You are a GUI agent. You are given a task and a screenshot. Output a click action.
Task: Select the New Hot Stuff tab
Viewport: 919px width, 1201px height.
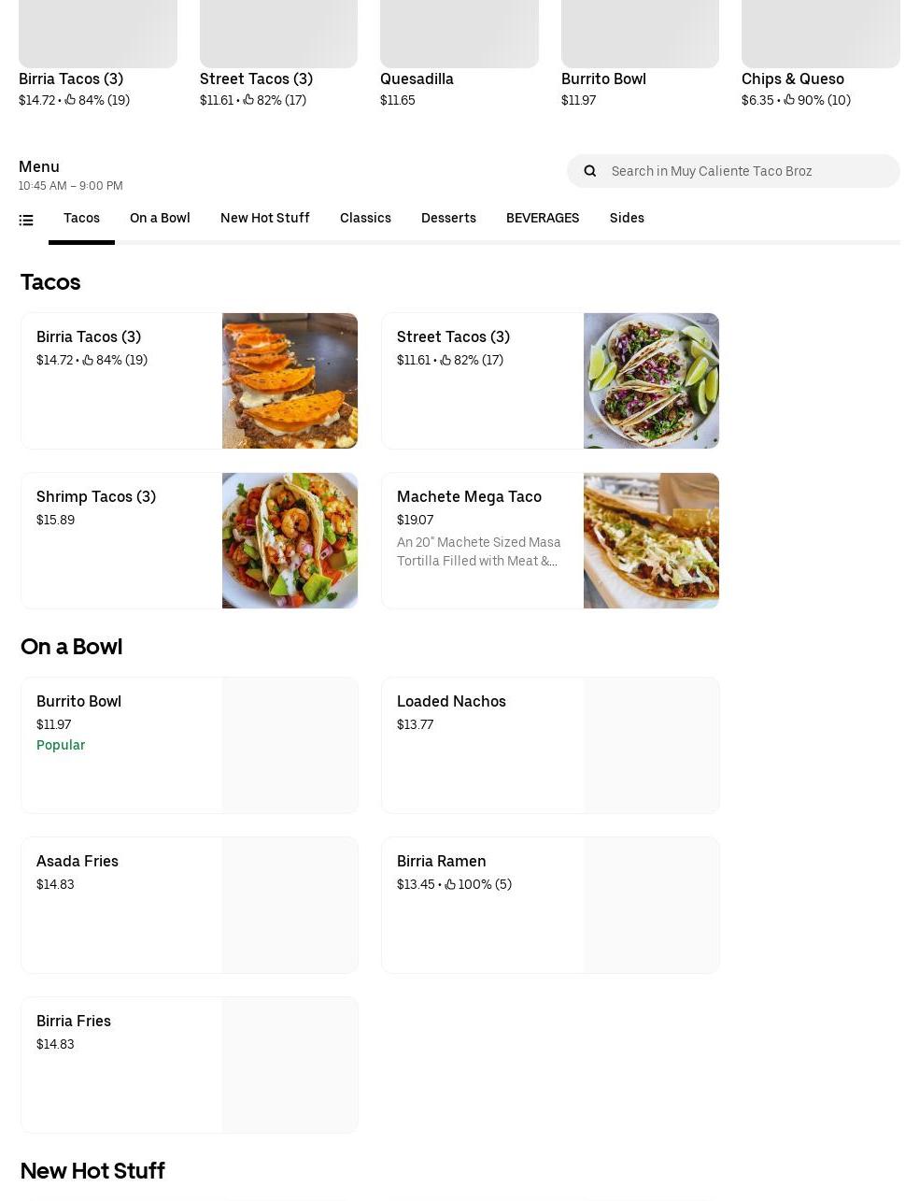tap(264, 218)
